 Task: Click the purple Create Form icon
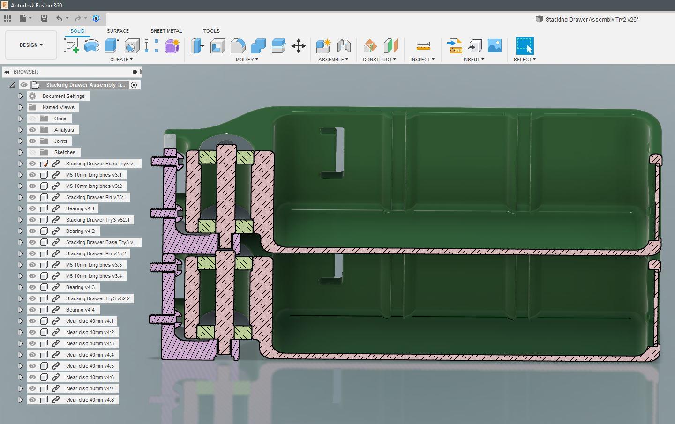tap(172, 45)
